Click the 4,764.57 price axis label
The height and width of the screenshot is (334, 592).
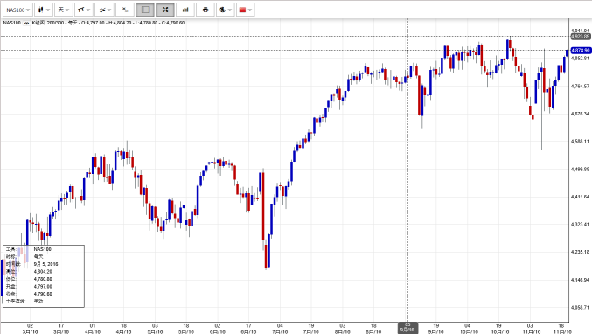pos(580,86)
